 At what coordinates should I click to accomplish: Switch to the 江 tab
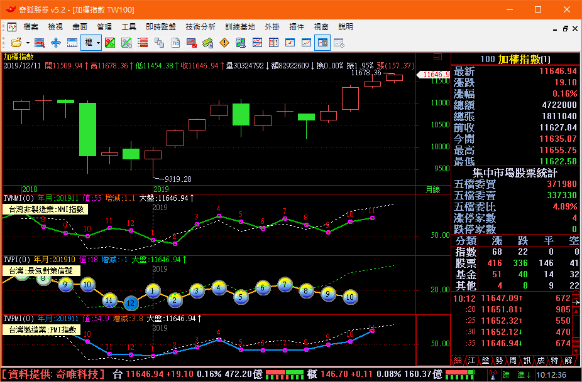(x=471, y=361)
